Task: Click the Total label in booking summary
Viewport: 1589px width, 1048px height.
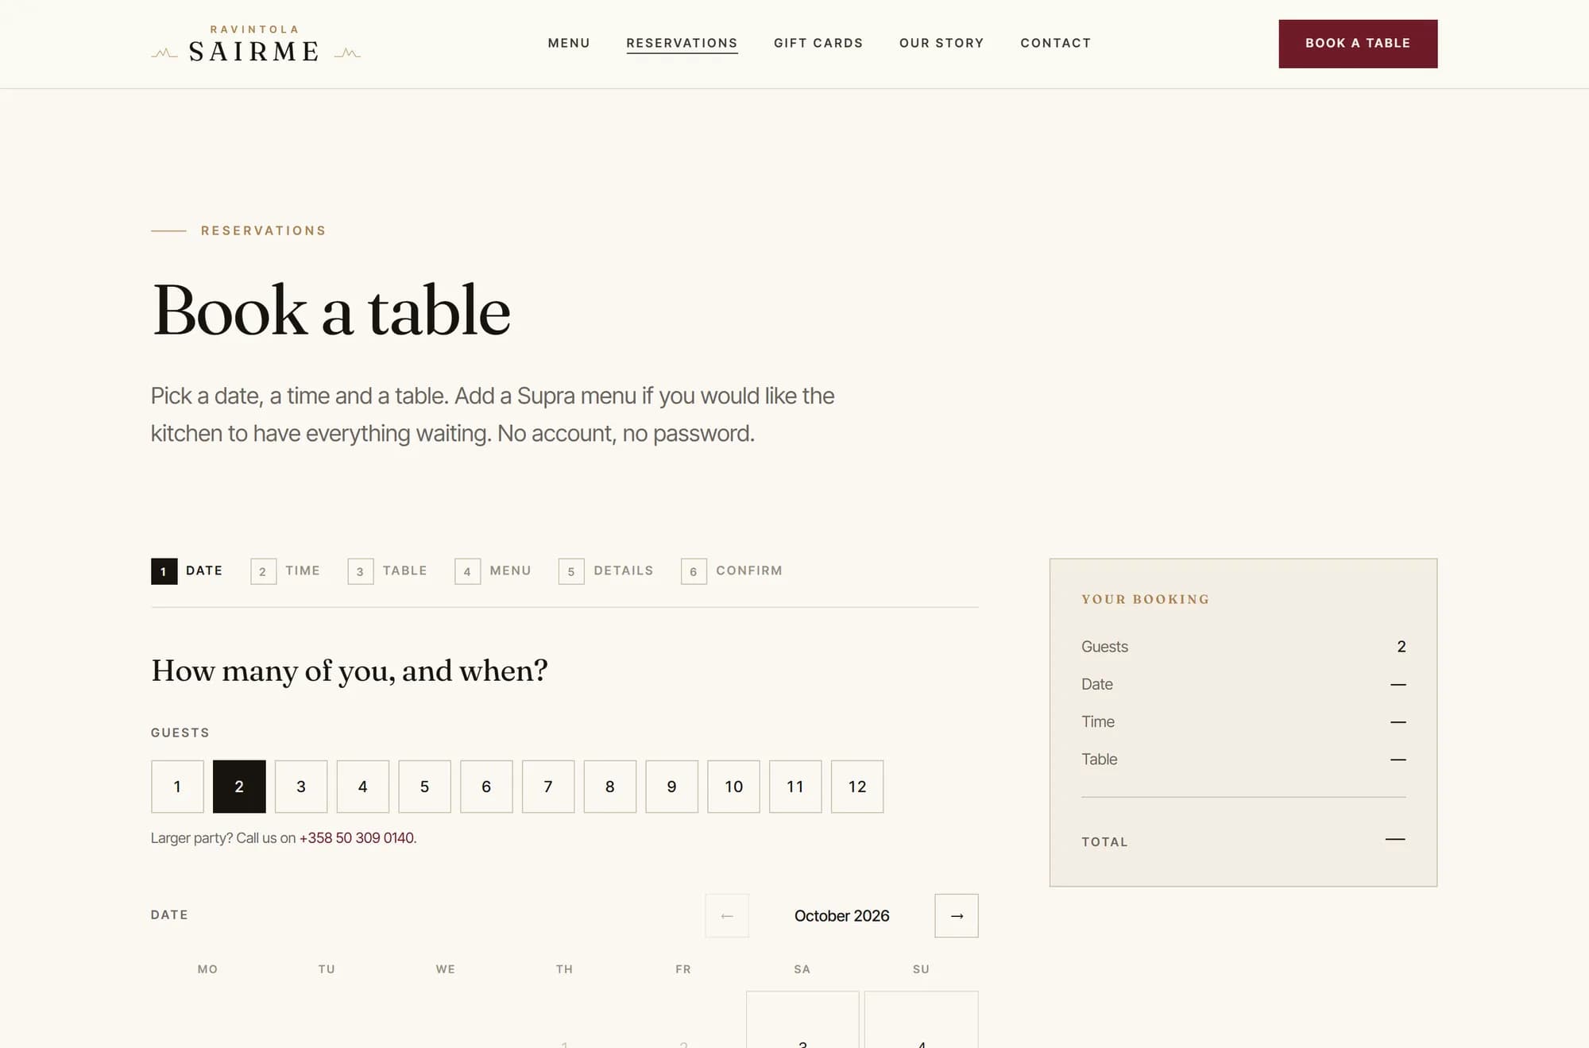Action: pyautogui.click(x=1104, y=842)
